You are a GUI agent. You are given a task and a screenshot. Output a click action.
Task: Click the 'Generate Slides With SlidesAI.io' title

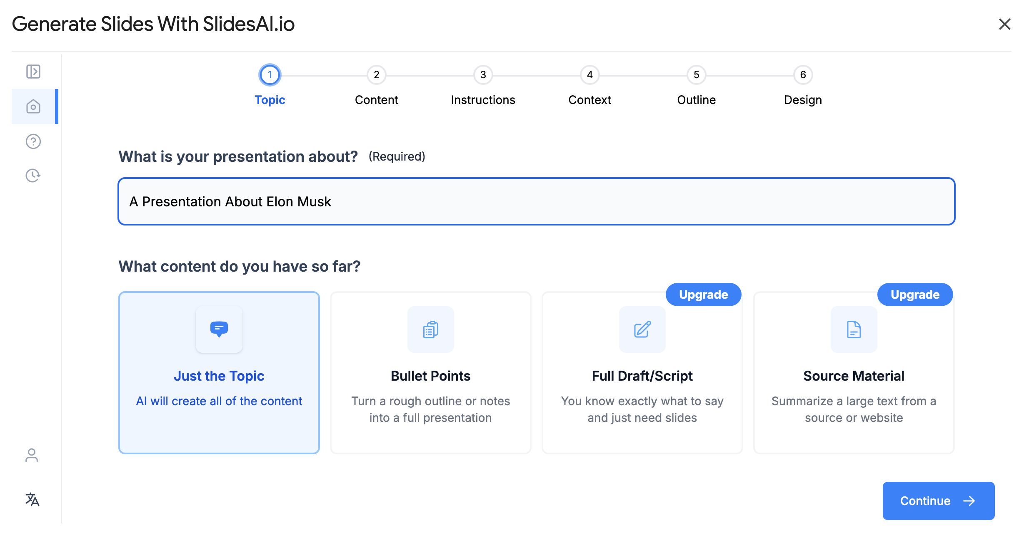(153, 24)
